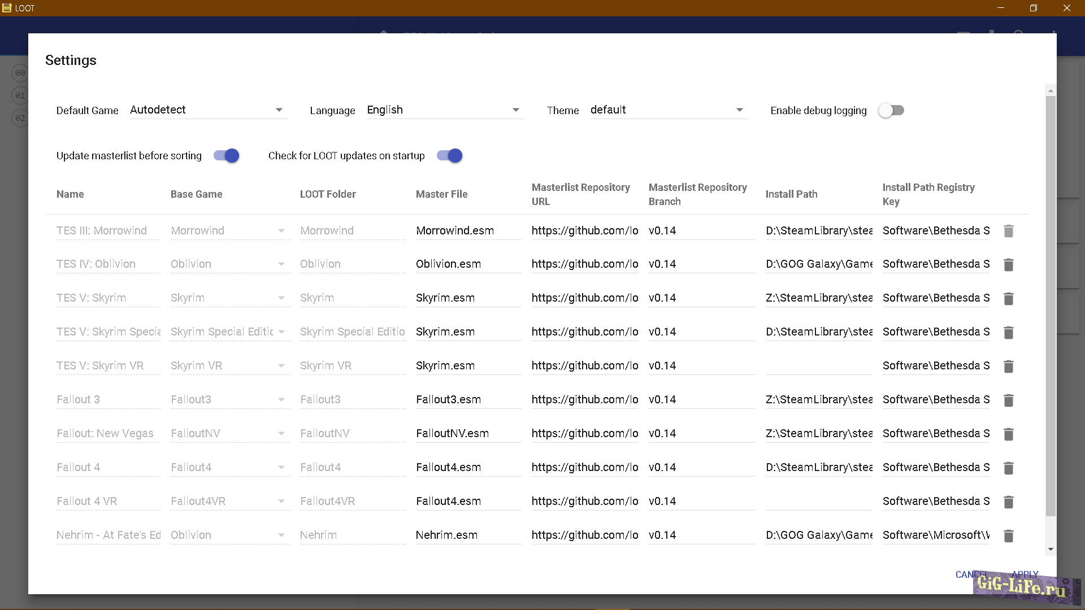This screenshot has width=1085, height=610.
Task: Open the Theme dropdown
Action: point(739,110)
